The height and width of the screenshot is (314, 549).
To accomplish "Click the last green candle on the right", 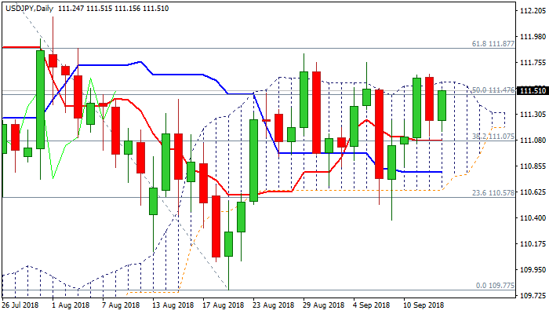I will [x=442, y=105].
